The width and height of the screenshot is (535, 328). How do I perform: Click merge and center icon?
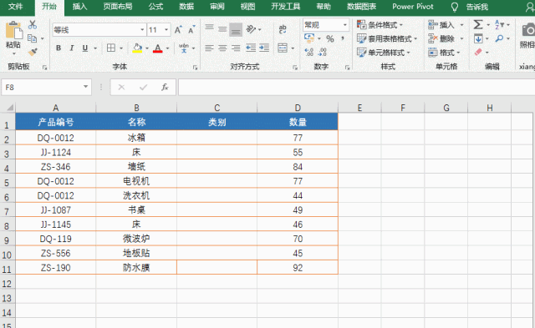click(283, 48)
